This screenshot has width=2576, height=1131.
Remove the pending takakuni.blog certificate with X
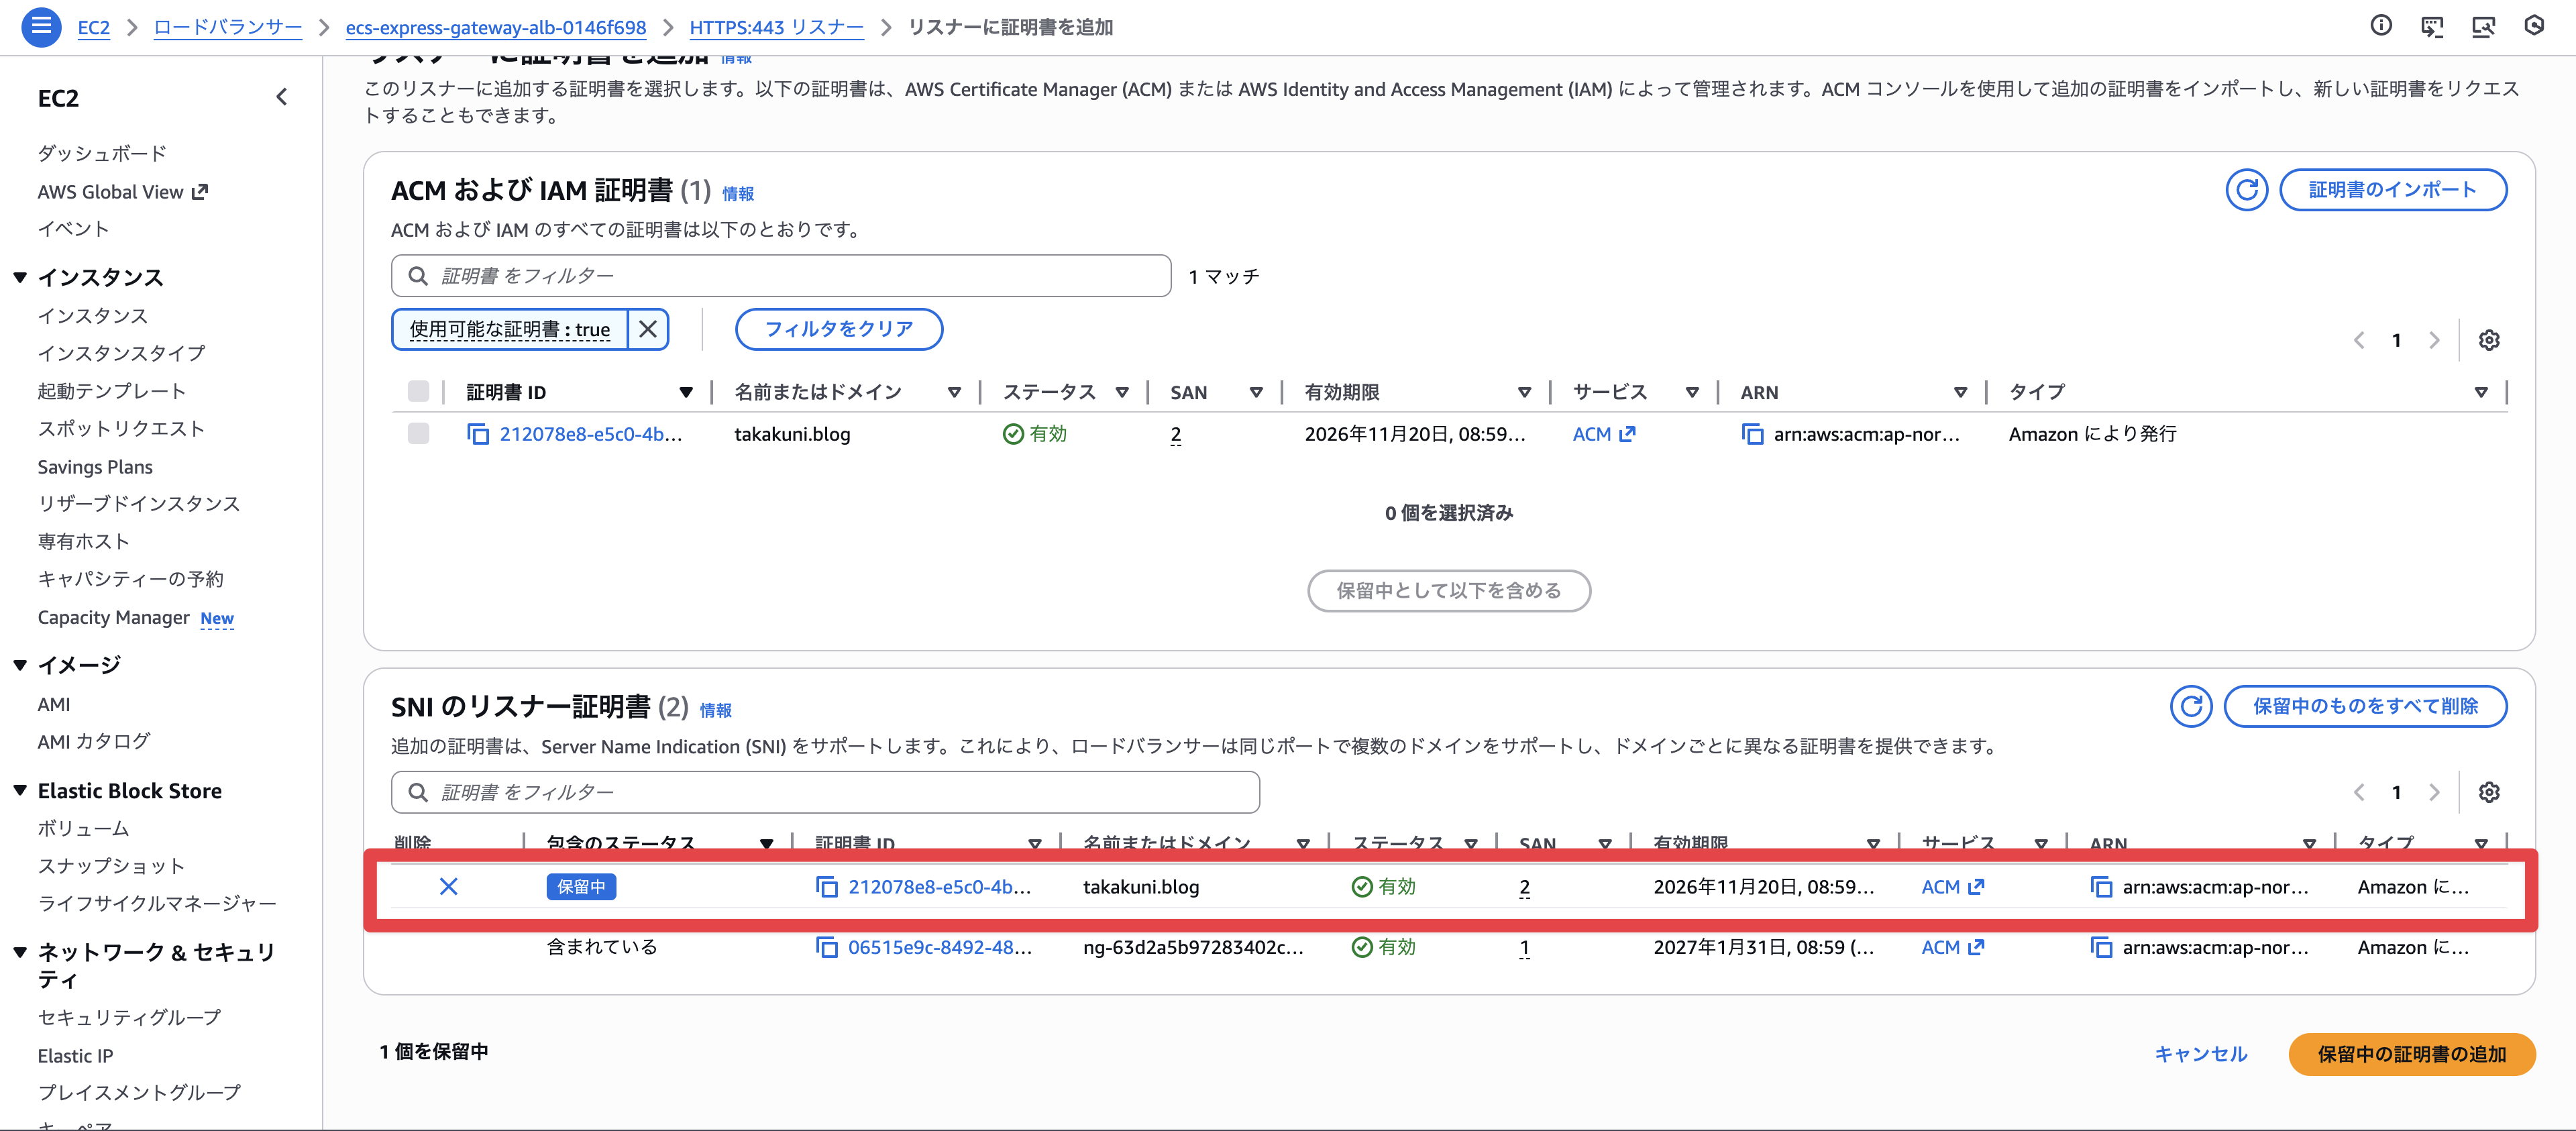click(449, 887)
